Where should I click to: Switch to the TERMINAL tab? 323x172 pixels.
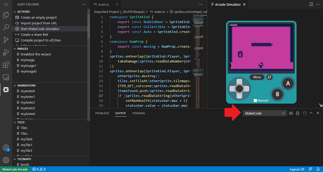click(x=138, y=113)
